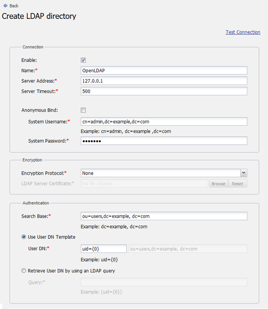Click the User DN field with uid={0}
The image size is (268, 309).
[104, 249]
